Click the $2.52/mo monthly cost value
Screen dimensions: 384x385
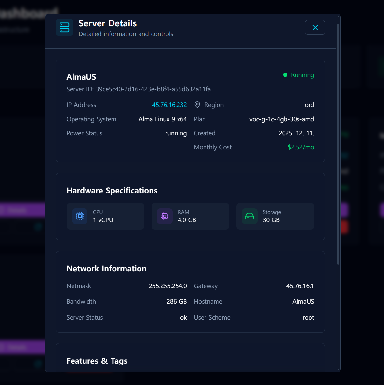click(x=301, y=147)
